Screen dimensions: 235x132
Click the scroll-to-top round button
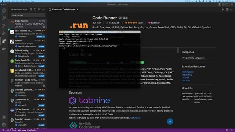170,121
